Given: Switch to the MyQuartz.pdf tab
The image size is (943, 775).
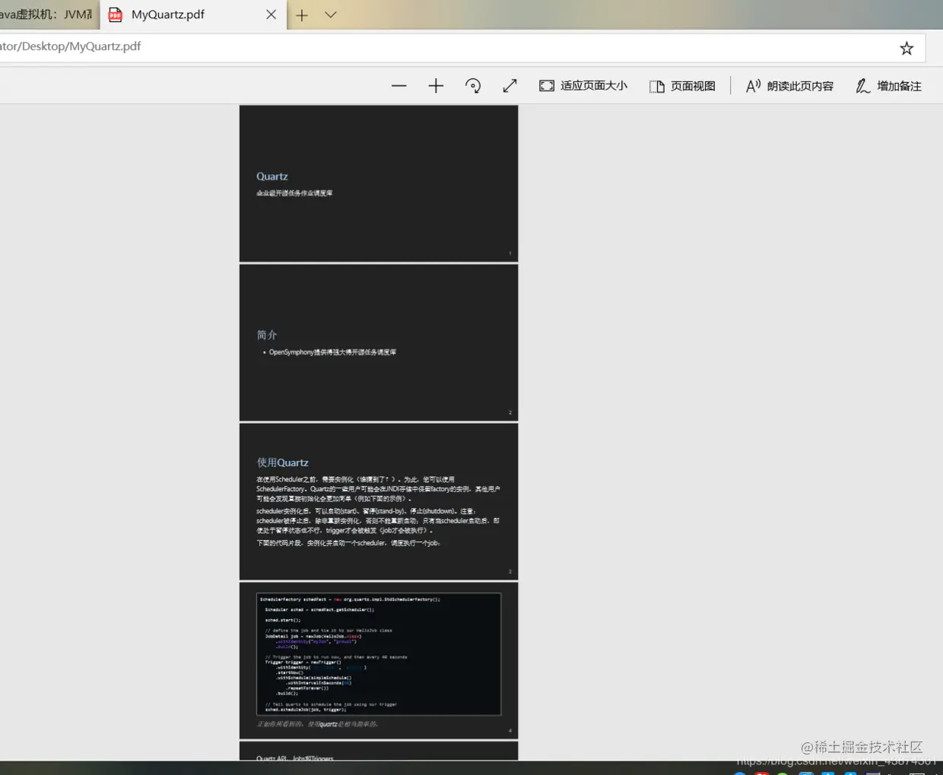Looking at the screenshot, I should (193, 15).
